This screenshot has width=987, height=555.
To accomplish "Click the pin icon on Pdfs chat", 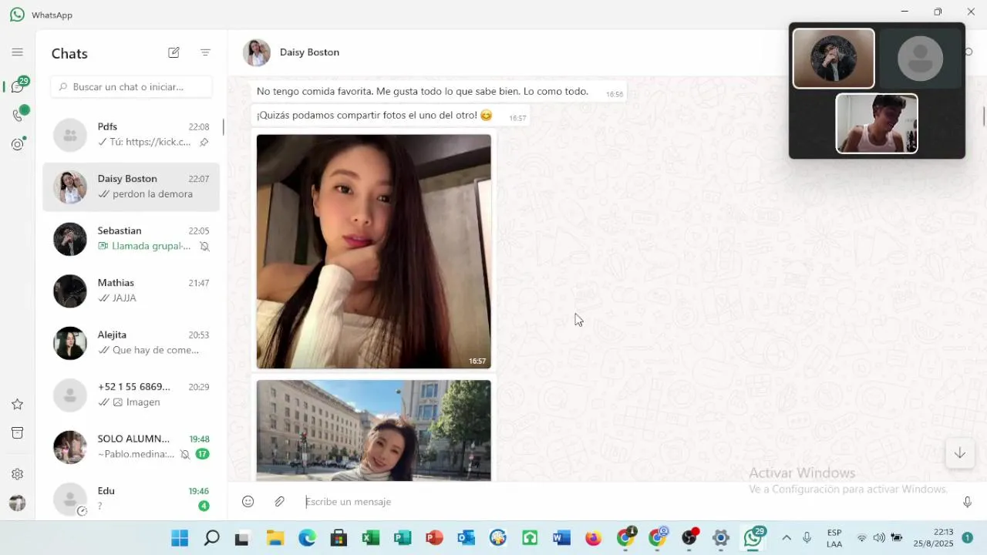I will pyautogui.click(x=204, y=143).
